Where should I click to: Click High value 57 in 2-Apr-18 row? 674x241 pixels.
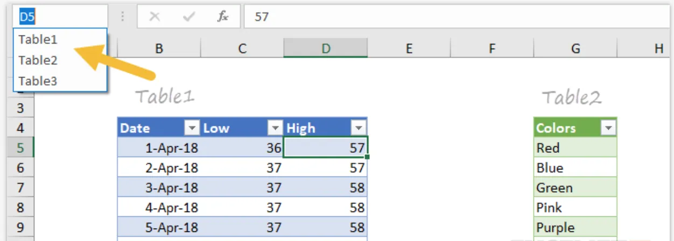(326, 168)
